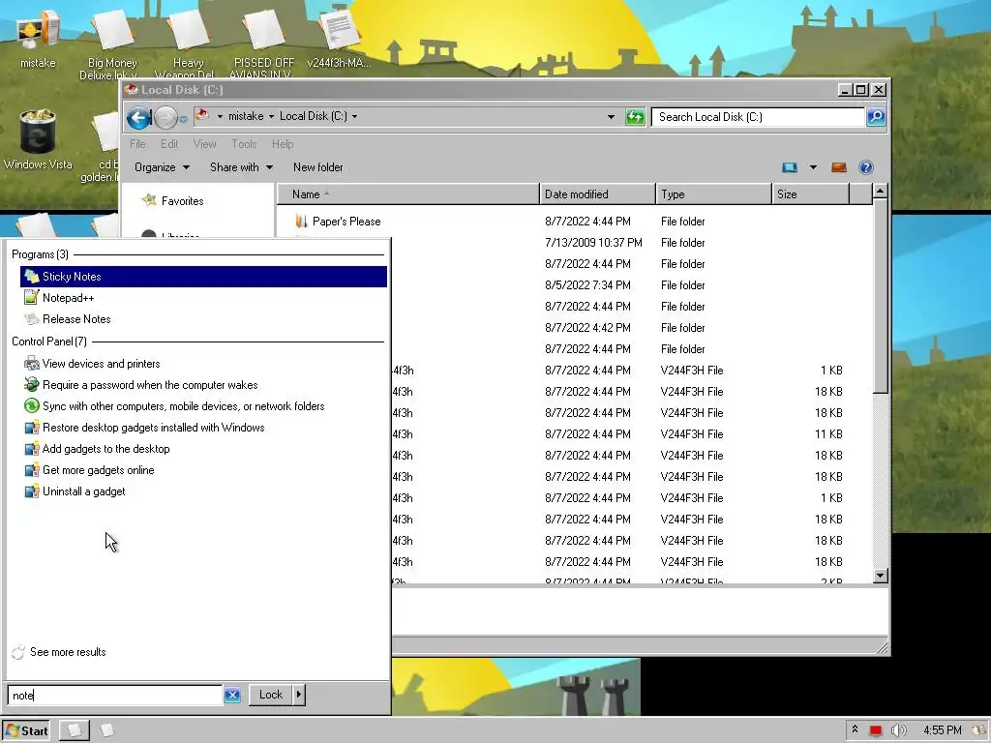
Task: Select the mistake desktop icon
Action: click(38, 39)
